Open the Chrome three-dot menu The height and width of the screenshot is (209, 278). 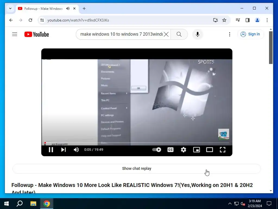[x=267, y=20]
